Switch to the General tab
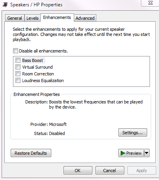Screen dimensions: 159x180 click(x=15, y=18)
